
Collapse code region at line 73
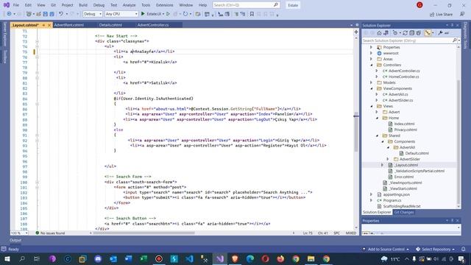(38, 41)
